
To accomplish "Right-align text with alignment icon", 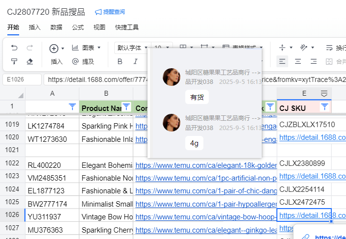I will (x=314, y=61).
